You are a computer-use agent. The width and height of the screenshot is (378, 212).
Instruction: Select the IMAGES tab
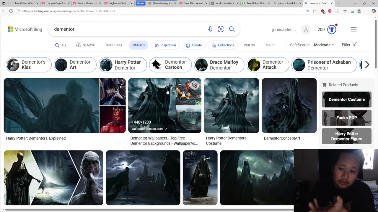pyautogui.click(x=138, y=45)
